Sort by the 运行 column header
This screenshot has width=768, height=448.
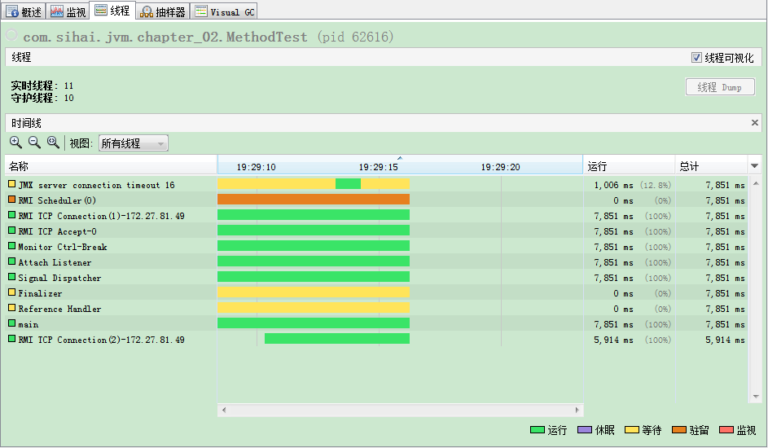click(x=629, y=166)
